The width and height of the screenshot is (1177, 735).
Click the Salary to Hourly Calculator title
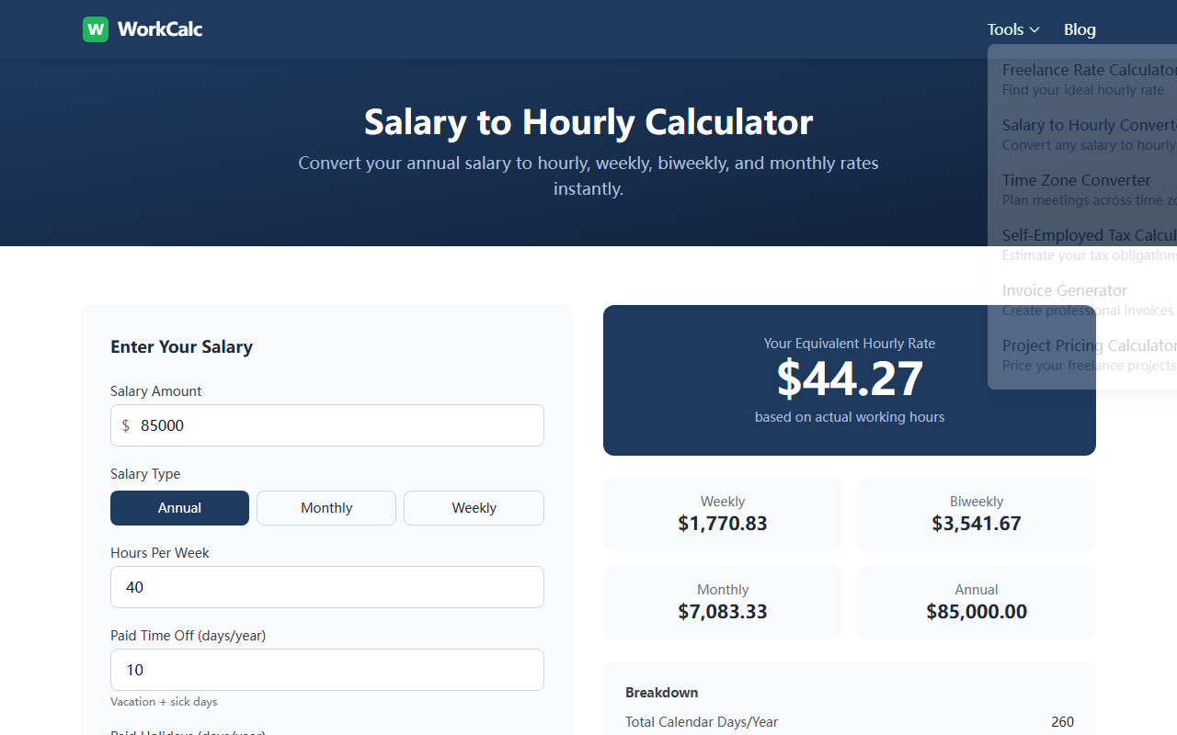(x=588, y=122)
